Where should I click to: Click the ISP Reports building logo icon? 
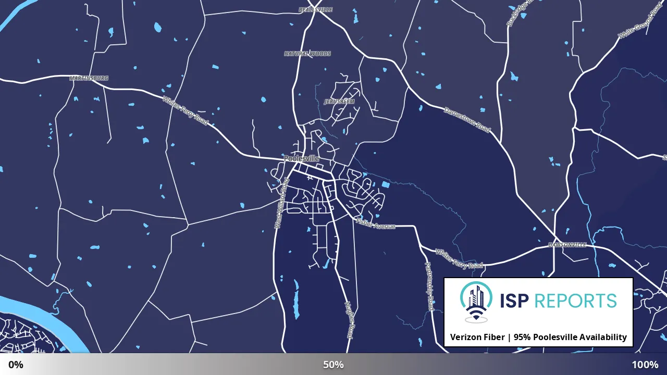point(476,302)
